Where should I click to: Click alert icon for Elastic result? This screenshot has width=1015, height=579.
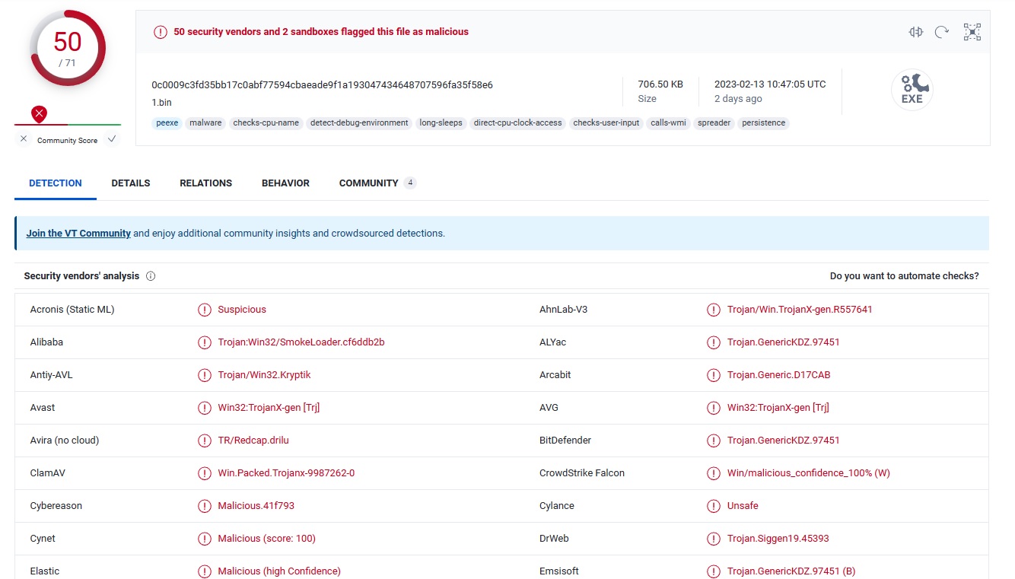click(205, 571)
